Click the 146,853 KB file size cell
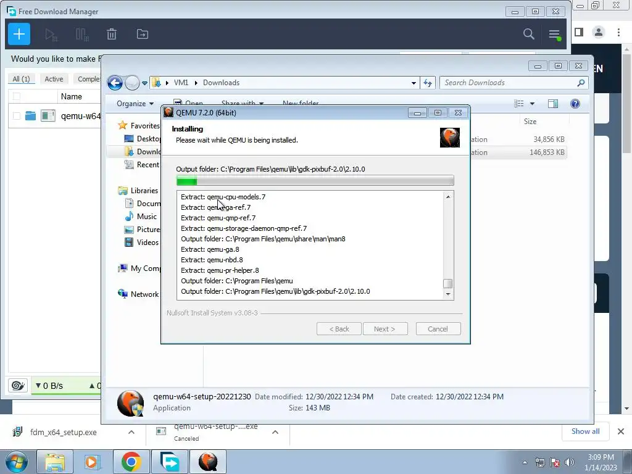632x474 pixels. 547,152
